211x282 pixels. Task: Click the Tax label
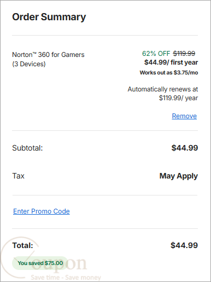point(18,176)
